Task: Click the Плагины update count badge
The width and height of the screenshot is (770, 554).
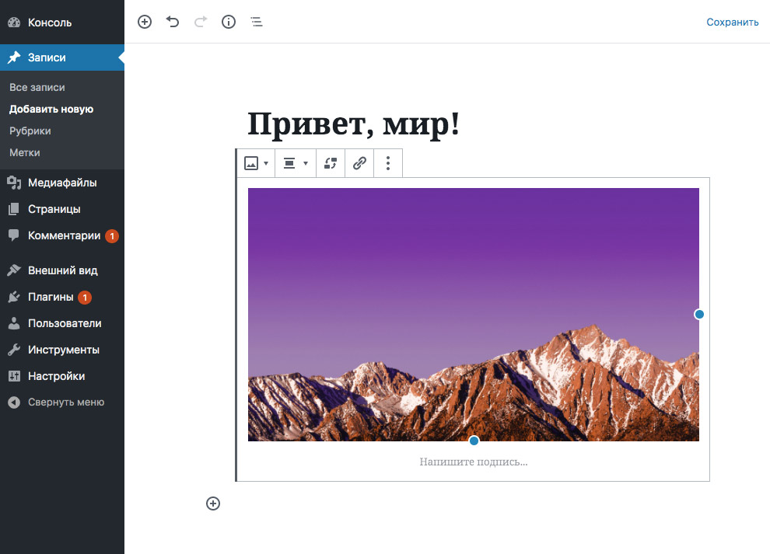Action: pyautogui.click(x=85, y=298)
